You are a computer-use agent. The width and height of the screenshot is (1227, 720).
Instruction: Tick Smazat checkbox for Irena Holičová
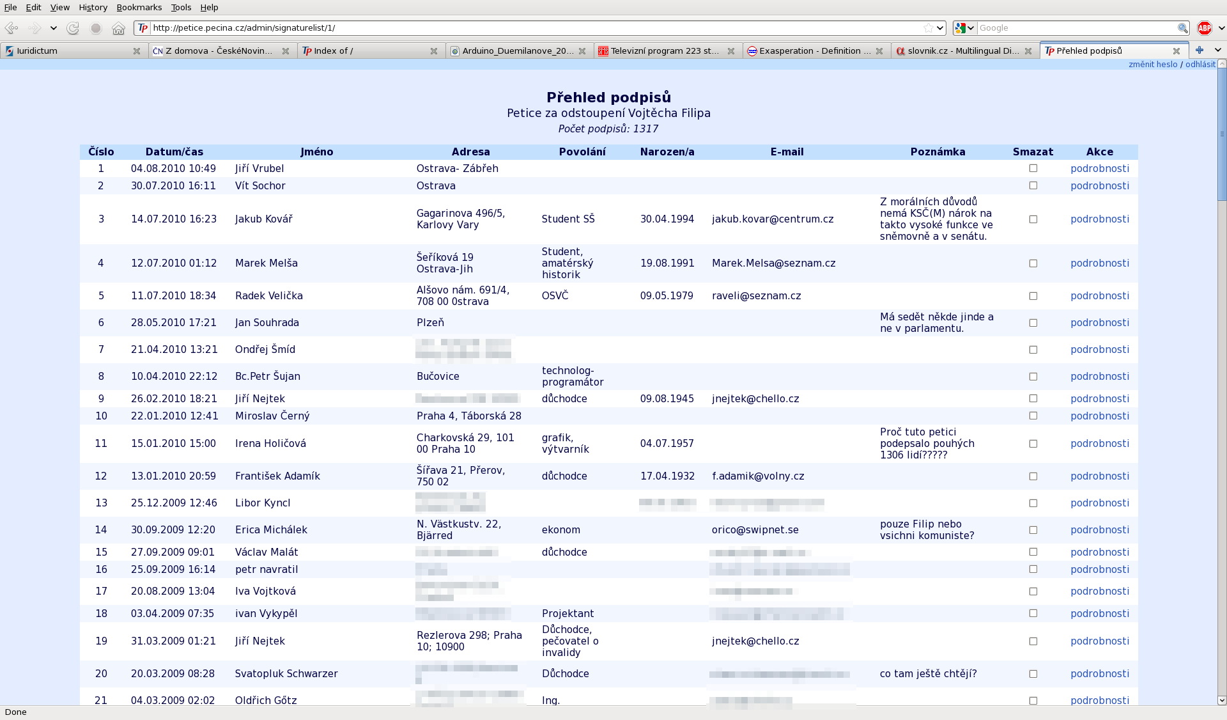click(x=1033, y=444)
